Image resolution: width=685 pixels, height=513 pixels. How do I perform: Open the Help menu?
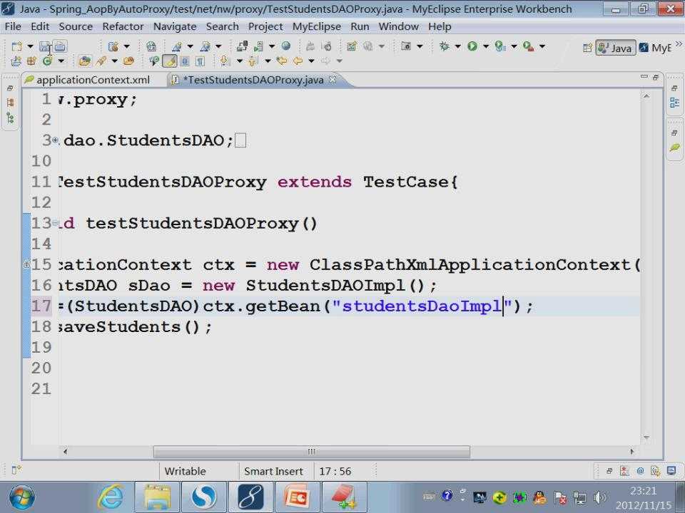pos(440,26)
